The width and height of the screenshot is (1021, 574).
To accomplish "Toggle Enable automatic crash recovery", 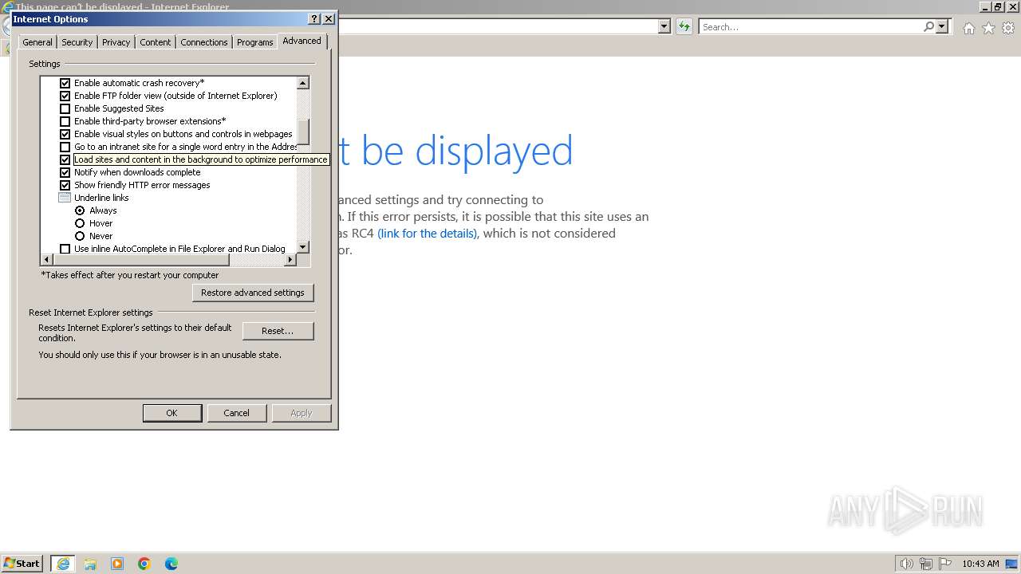I will click(x=65, y=83).
